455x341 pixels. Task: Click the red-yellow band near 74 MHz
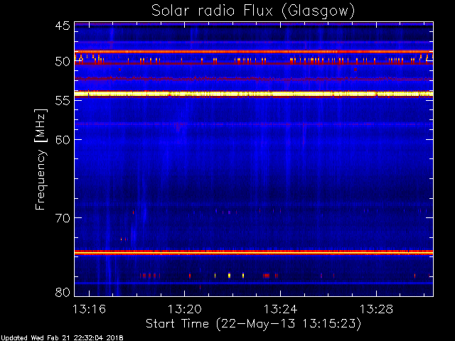[x=254, y=253]
